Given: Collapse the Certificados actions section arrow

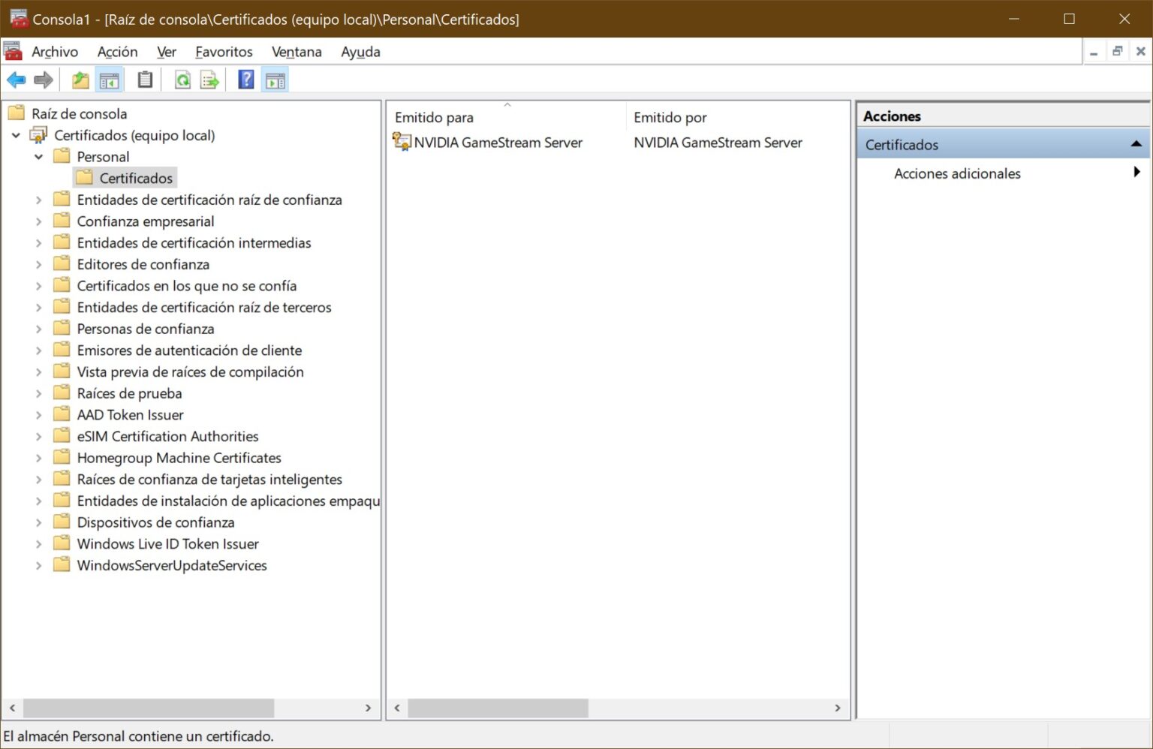Looking at the screenshot, I should tap(1136, 144).
